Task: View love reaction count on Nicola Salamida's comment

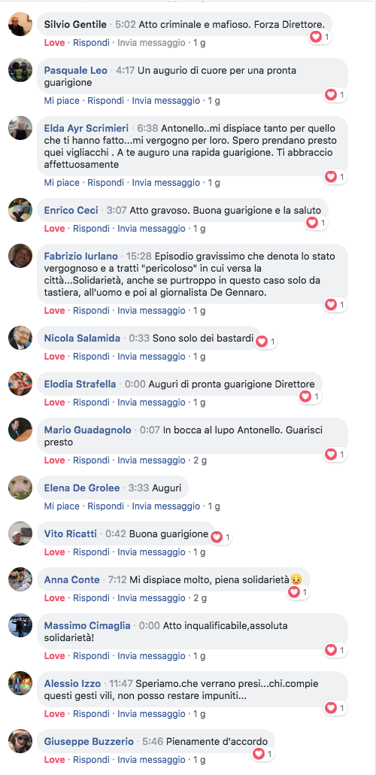Action: point(265,341)
